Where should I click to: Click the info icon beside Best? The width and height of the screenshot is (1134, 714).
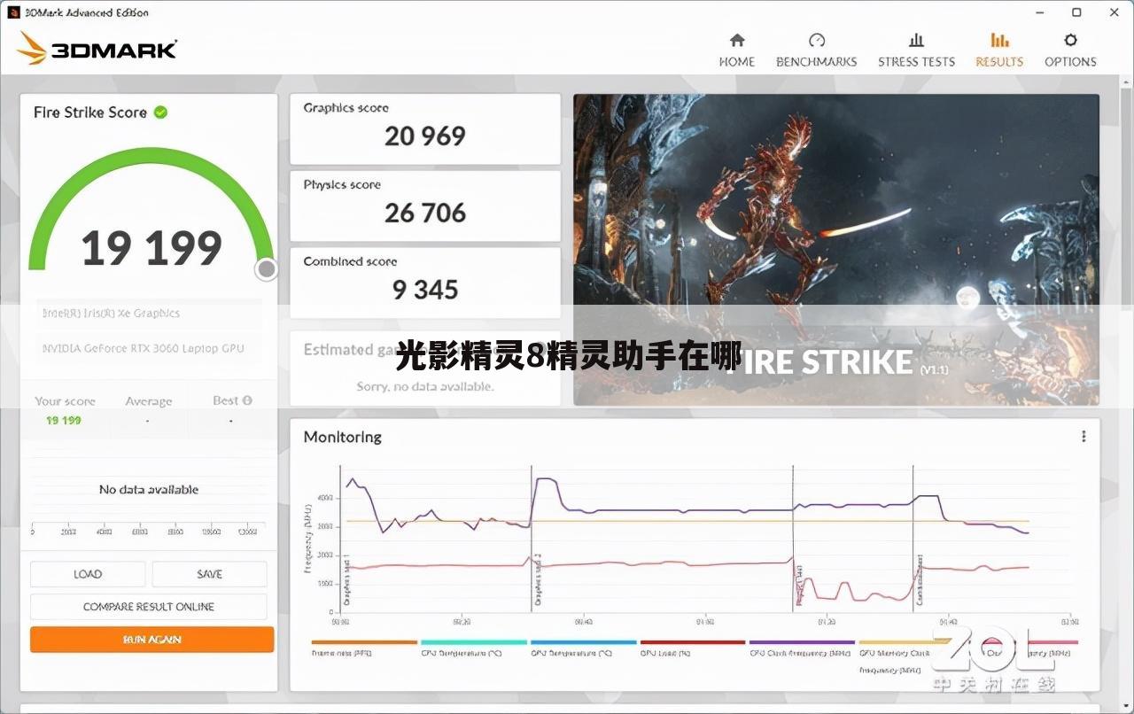coord(247,400)
